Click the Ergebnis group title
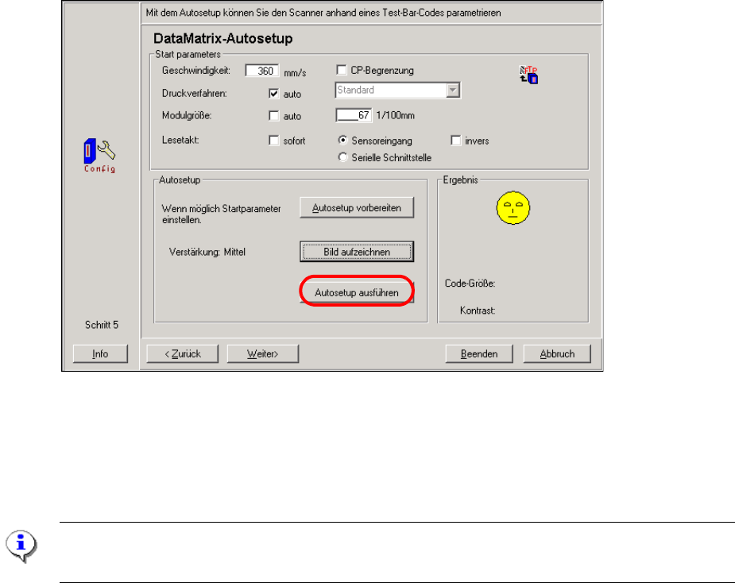This screenshot has height=583, width=735. click(460, 180)
